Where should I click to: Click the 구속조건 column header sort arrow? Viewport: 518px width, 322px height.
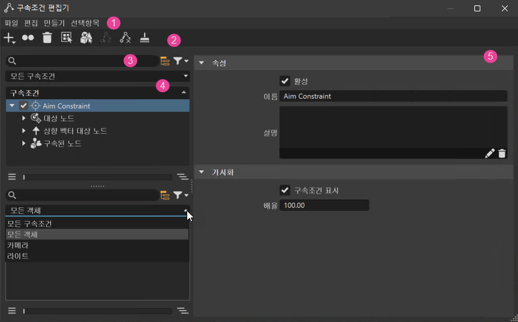184,93
